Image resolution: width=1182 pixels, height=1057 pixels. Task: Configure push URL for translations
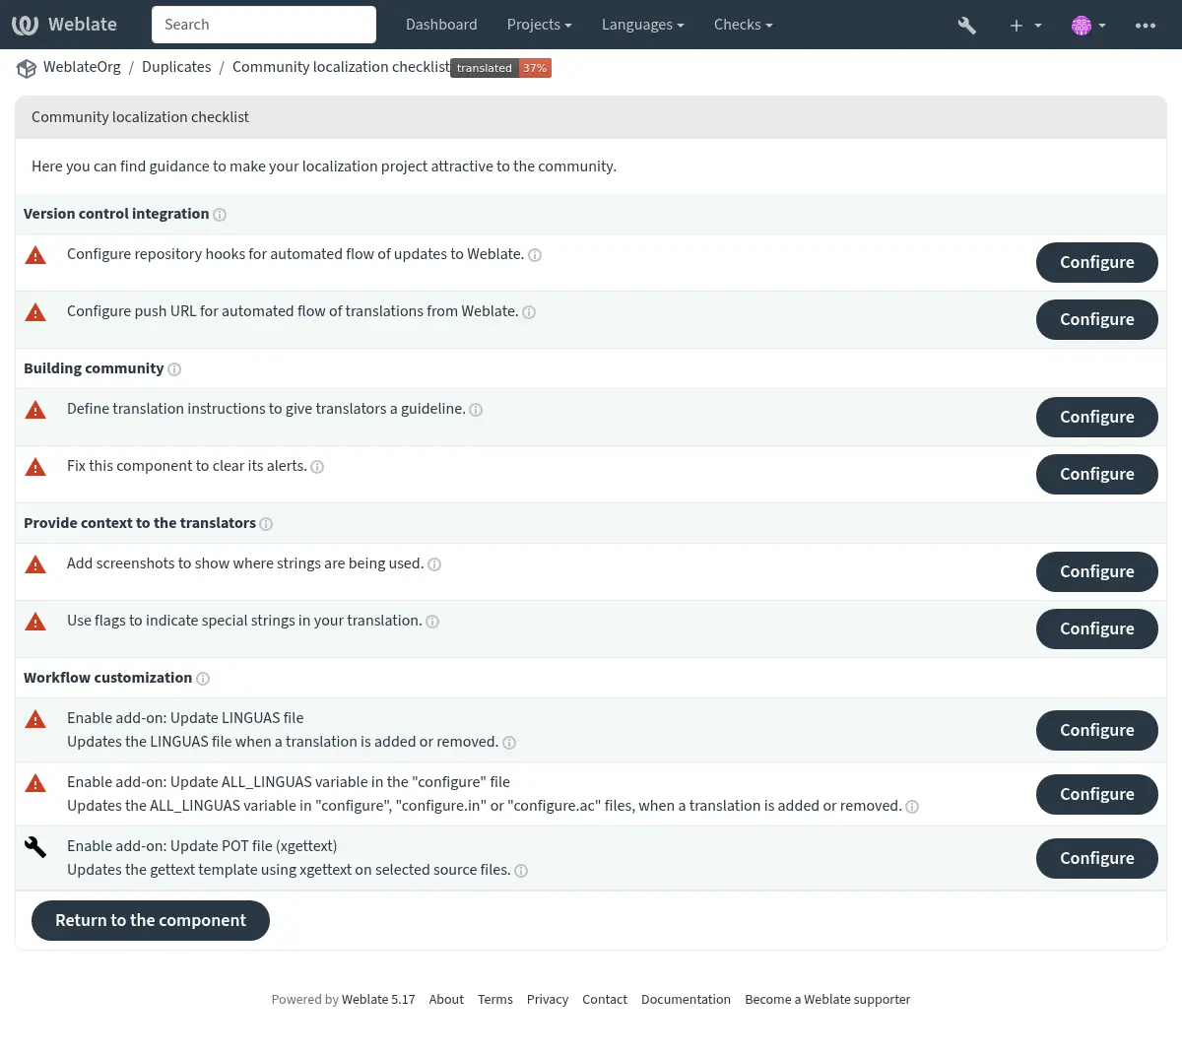click(1096, 319)
